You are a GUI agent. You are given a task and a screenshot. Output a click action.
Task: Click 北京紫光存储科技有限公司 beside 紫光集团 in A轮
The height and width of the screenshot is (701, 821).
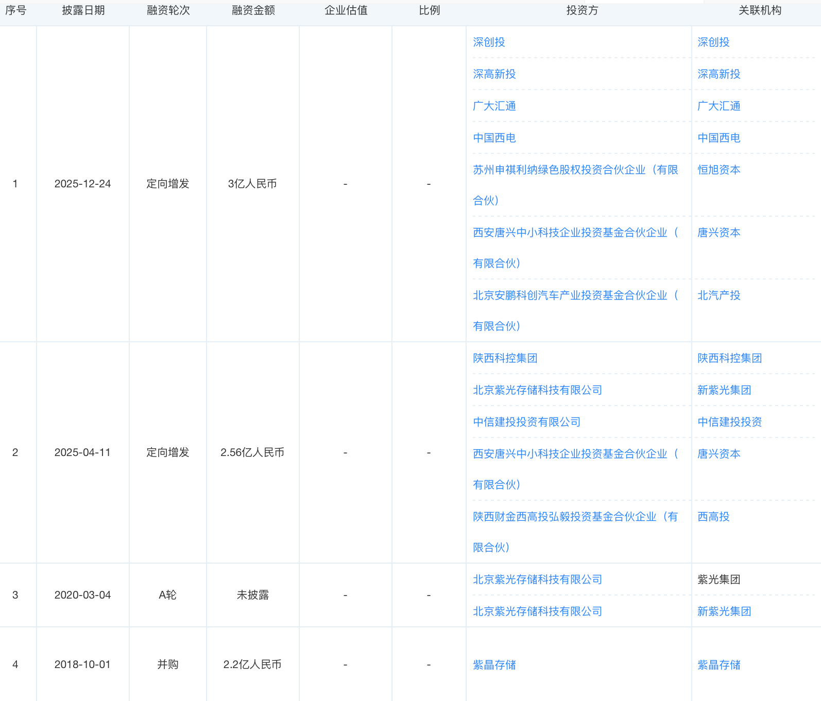(x=538, y=580)
